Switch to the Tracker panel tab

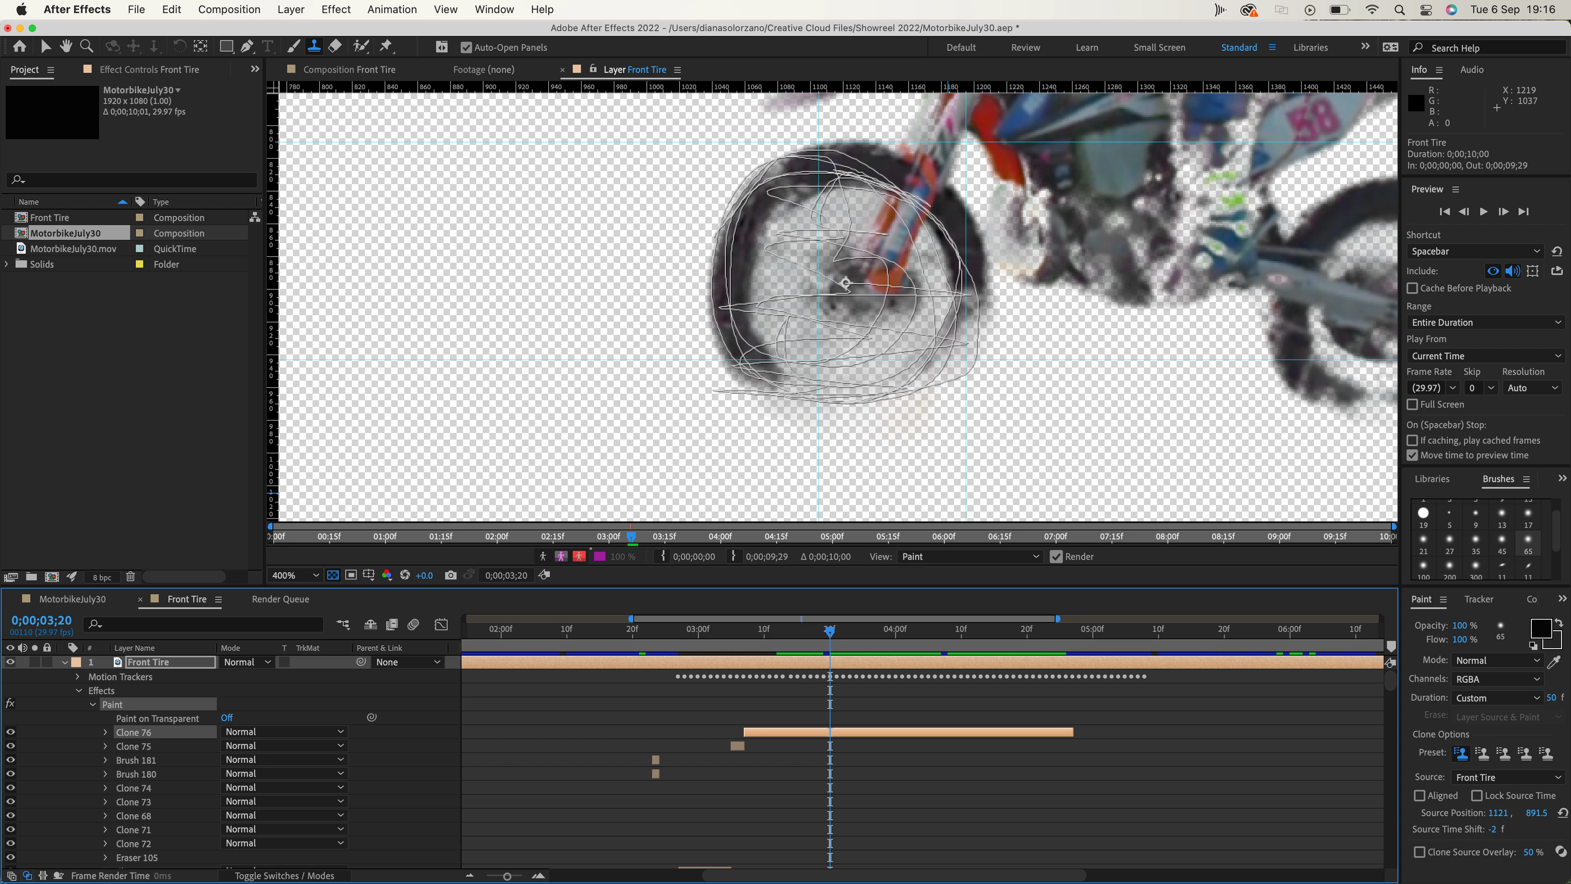[x=1478, y=599]
